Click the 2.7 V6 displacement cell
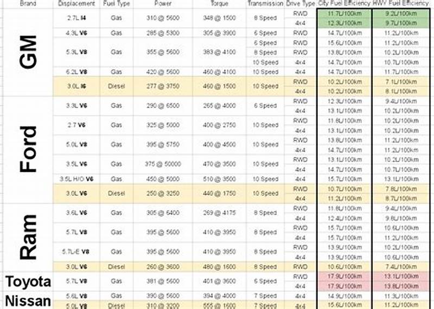Viewport: 434px width, 309px height. pos(76,125)
